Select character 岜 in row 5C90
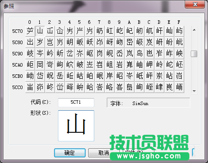208x163 pixels. point(149,54)
